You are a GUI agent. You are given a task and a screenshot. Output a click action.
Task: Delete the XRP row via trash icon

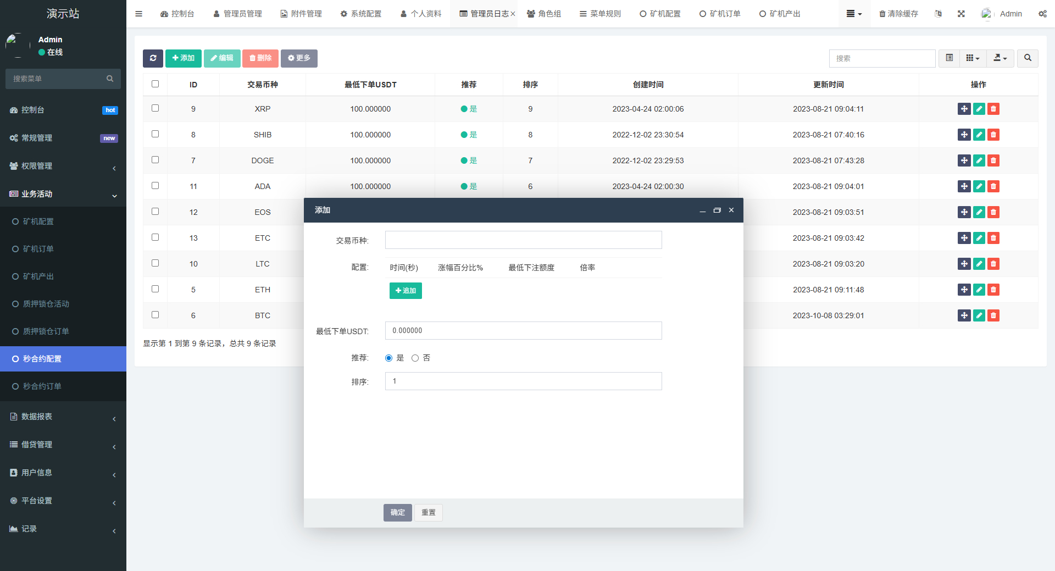click(x=993, y=109)
